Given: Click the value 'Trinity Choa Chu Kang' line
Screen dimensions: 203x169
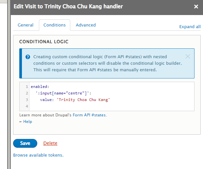Looking at the screenshot, I should click(75, 100).
